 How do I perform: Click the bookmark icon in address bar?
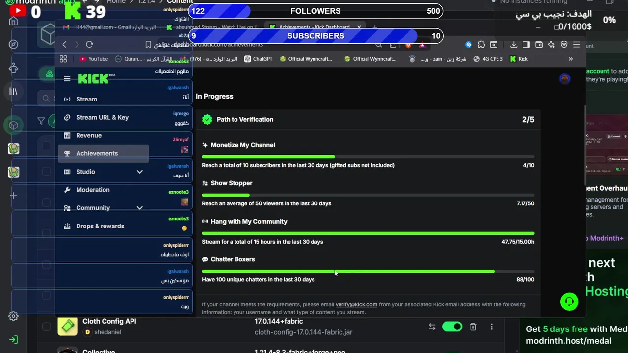pos(148,45)
